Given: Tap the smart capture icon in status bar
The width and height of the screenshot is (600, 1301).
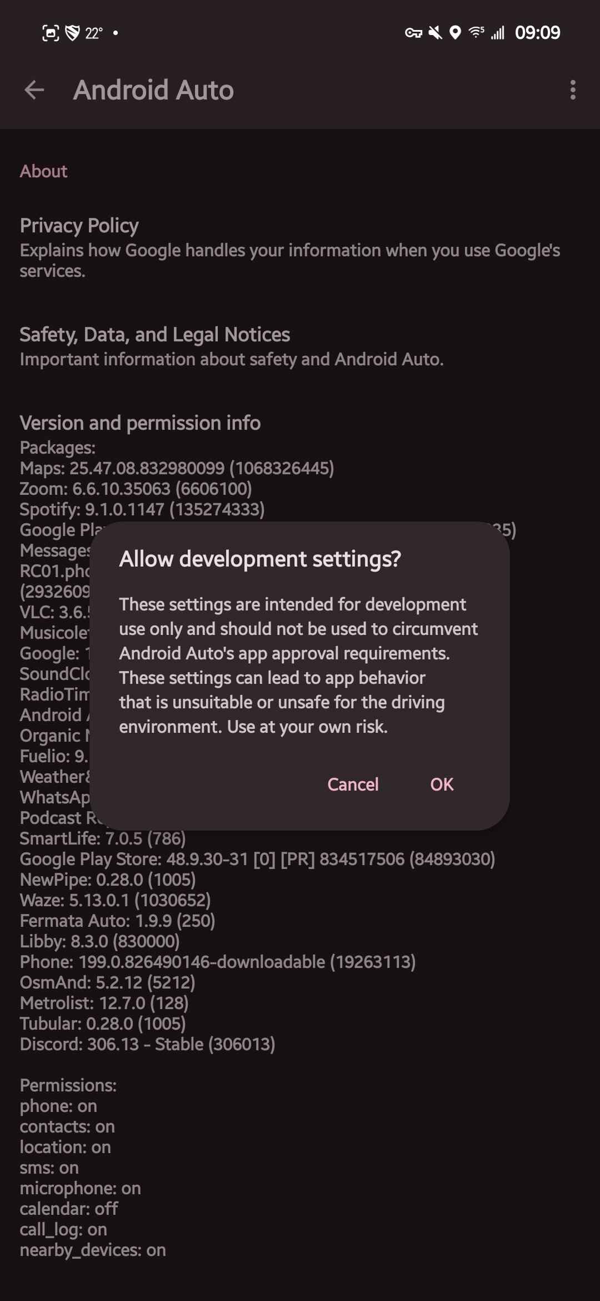Looking at the screenshot, I should [49, 32].
